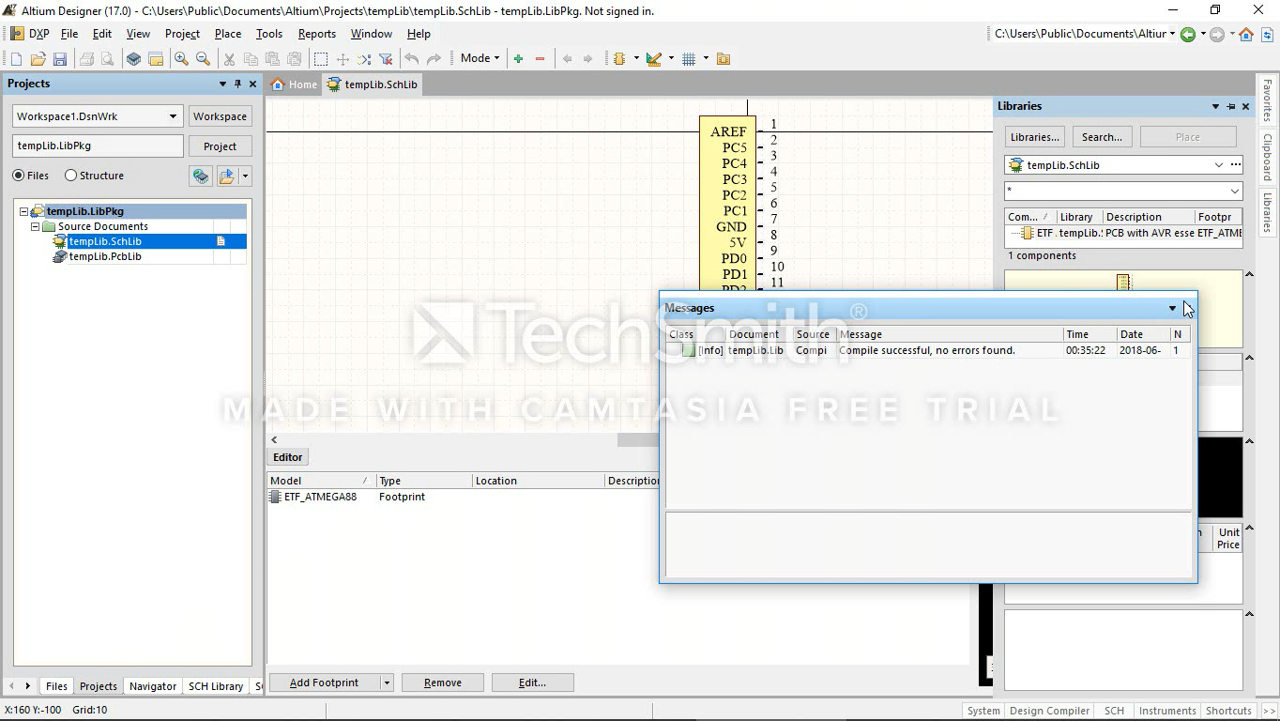Select tempLib.PcbLib in project tree
The image size is (1280, 721).
(105, 256)
